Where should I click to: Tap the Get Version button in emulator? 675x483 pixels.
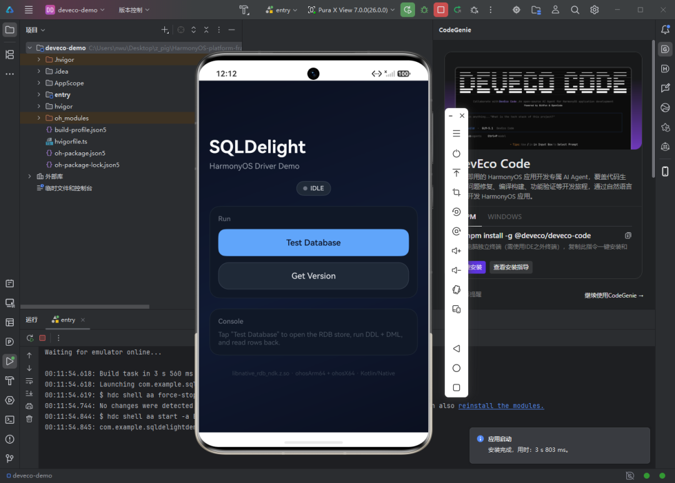[313, 276]
